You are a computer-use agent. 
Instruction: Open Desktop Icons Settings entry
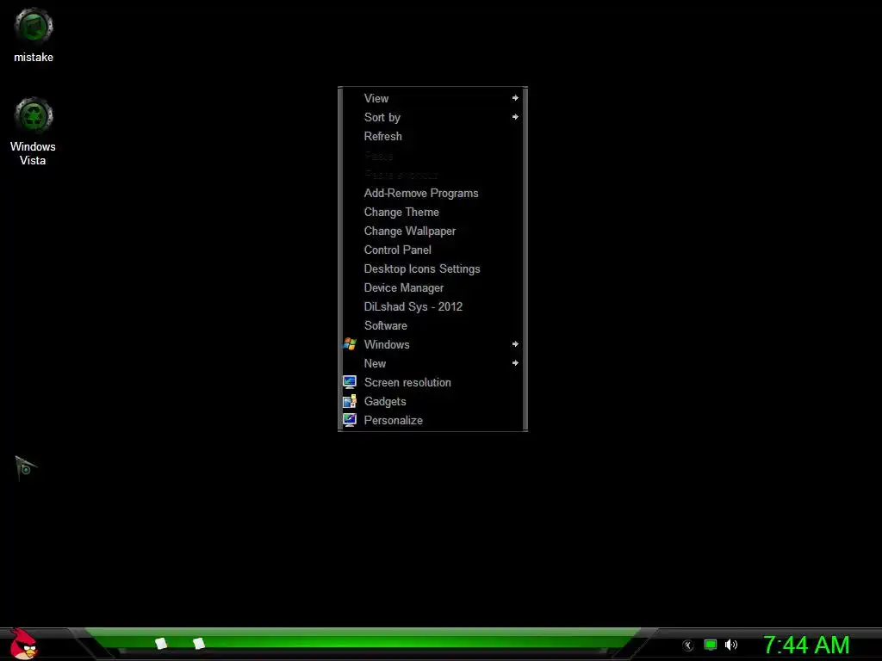click(x=432, y=269)
